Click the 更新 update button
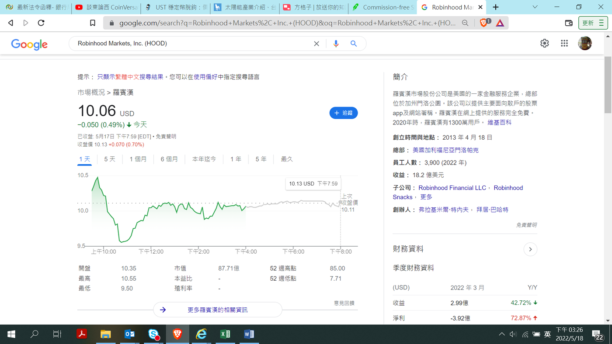 tap(593, 23)
